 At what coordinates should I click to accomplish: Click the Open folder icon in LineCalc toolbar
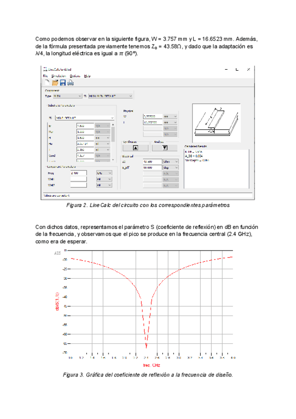(55, 83)
